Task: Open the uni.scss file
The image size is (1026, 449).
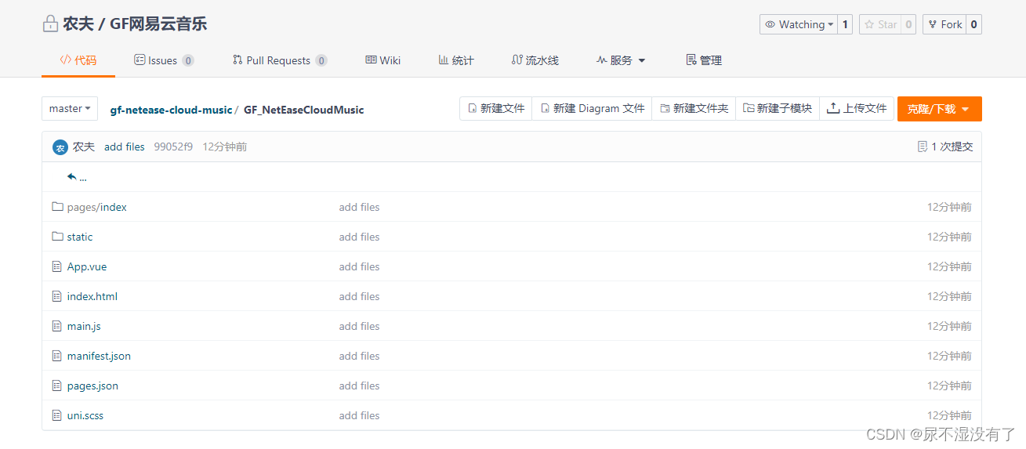Action: click(85, 415)
